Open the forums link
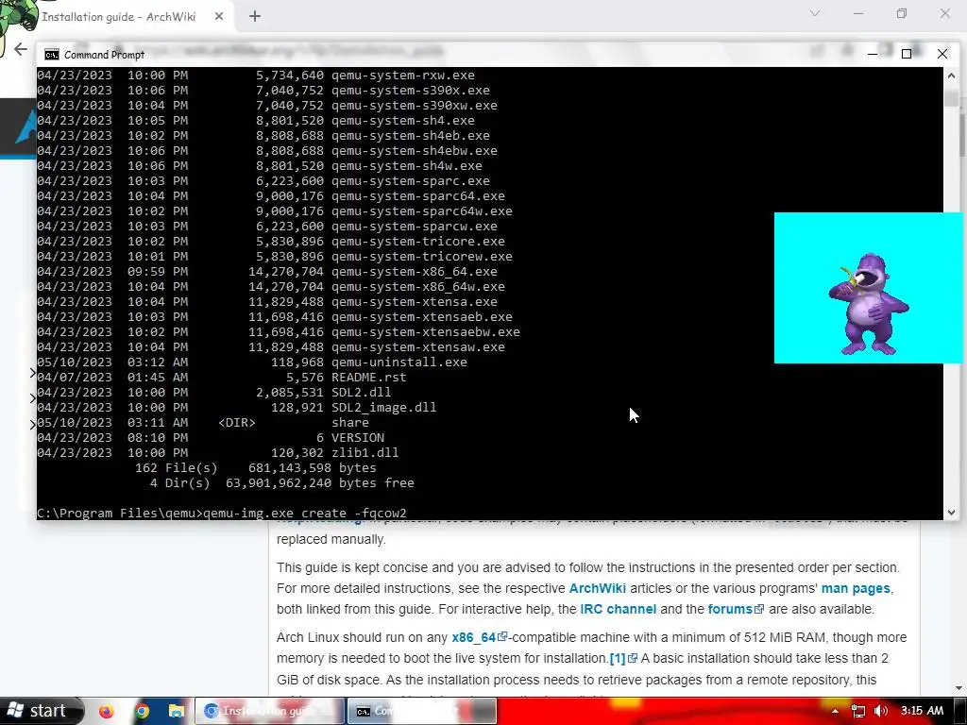Image resolution: width=967 pixels, height=725 pixels. pos(735,609)
